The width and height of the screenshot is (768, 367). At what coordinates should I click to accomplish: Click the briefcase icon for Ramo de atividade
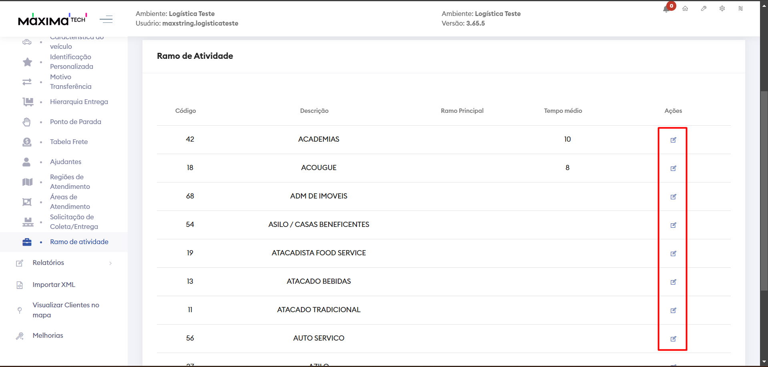27,242
